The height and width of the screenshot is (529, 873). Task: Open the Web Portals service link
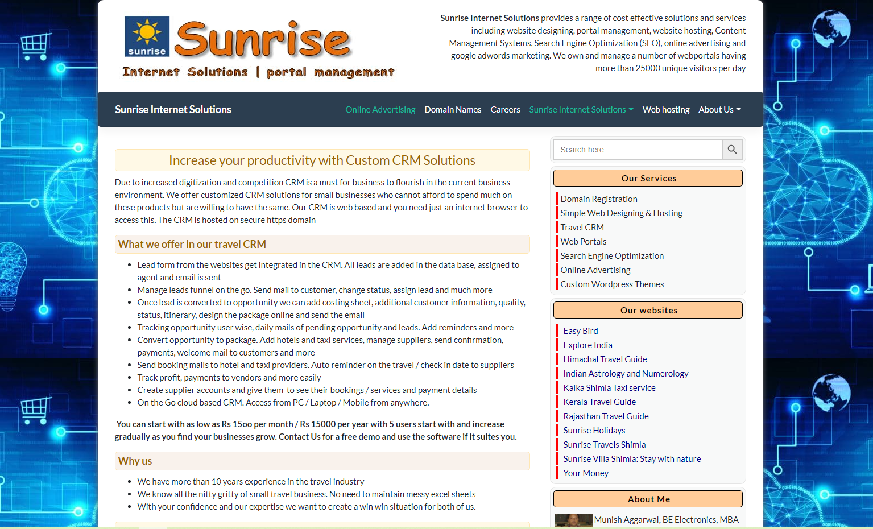coord(584,242)
